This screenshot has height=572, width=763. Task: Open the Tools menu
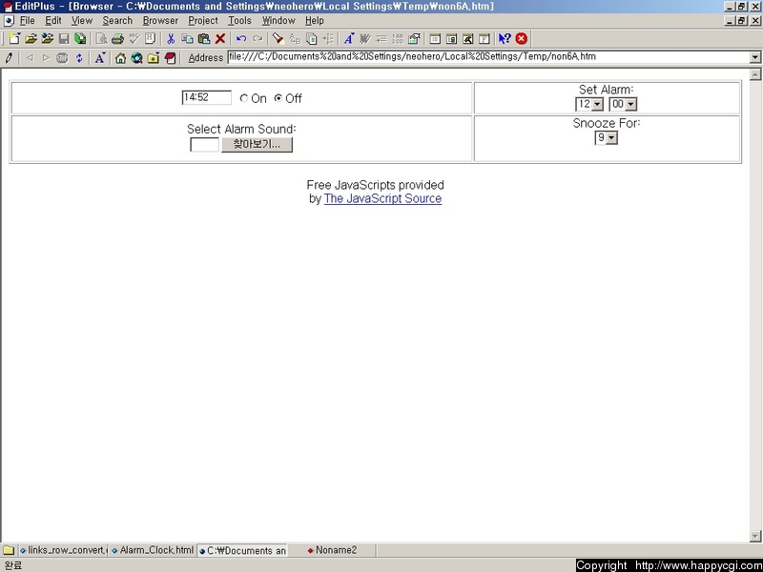[240, 20]
